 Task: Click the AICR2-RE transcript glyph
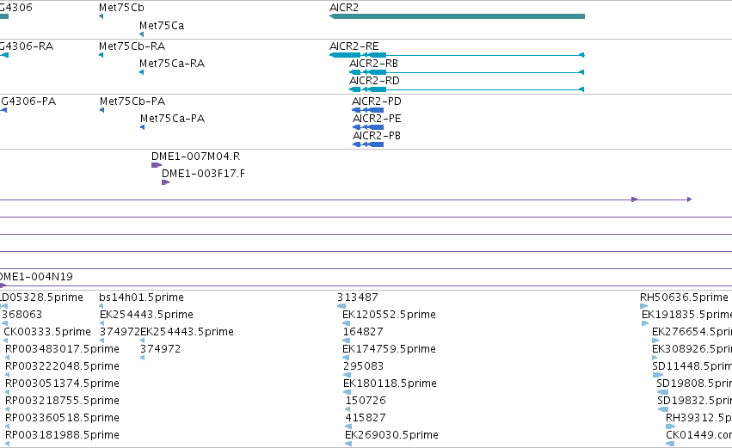point(457,55)
